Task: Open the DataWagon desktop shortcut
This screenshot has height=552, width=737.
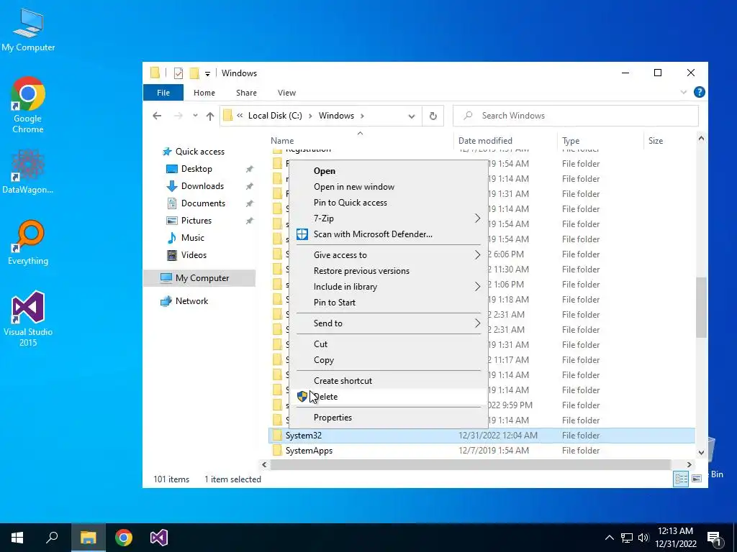Action: coord(28,171)
